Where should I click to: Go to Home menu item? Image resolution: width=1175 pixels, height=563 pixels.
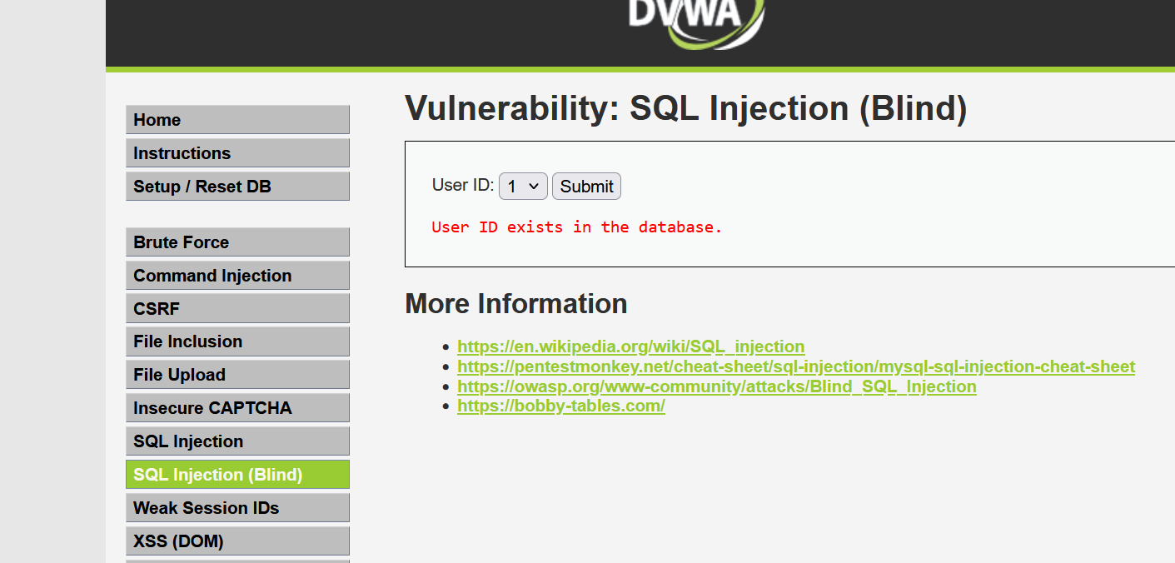(237, 120)
